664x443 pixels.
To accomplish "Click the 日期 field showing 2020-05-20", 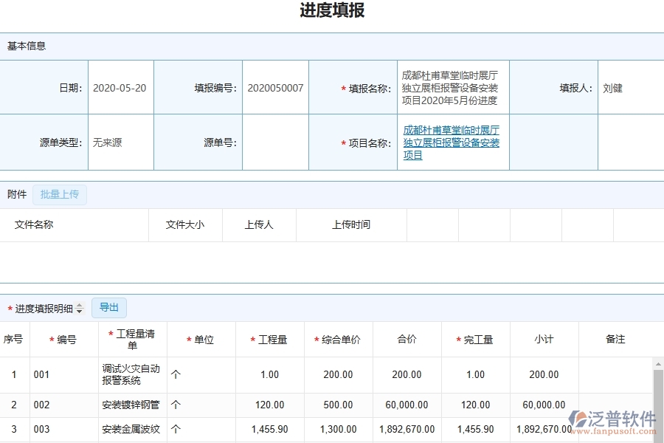I will point(120,87).
